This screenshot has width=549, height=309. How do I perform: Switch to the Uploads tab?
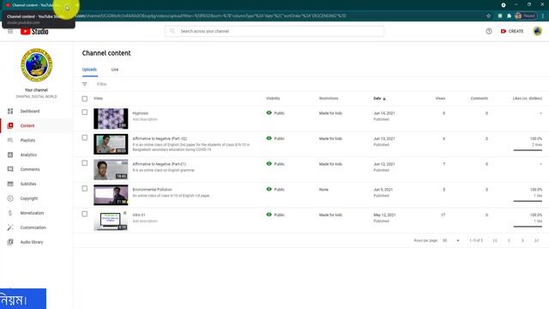coord(89,70)
